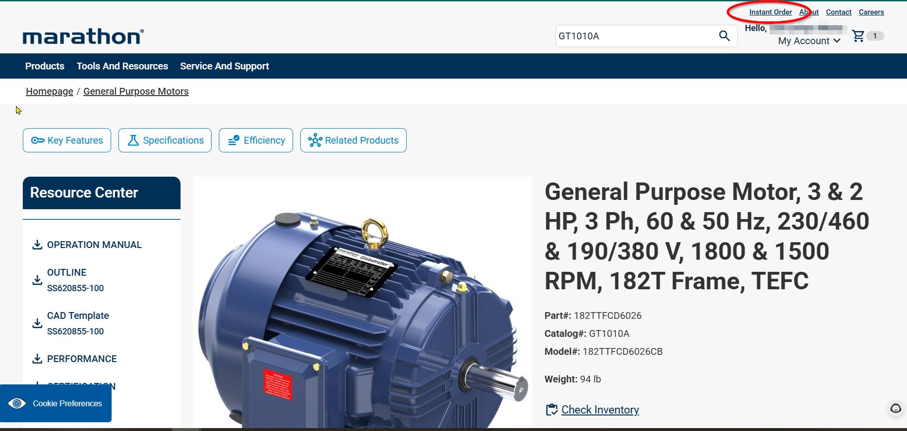907x431 pixels.
Task: Click the OPERATION MANUAL download icon
Action: click(37, 245)
